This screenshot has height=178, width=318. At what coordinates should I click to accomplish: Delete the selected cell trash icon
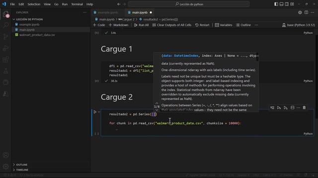pos(304,108)
